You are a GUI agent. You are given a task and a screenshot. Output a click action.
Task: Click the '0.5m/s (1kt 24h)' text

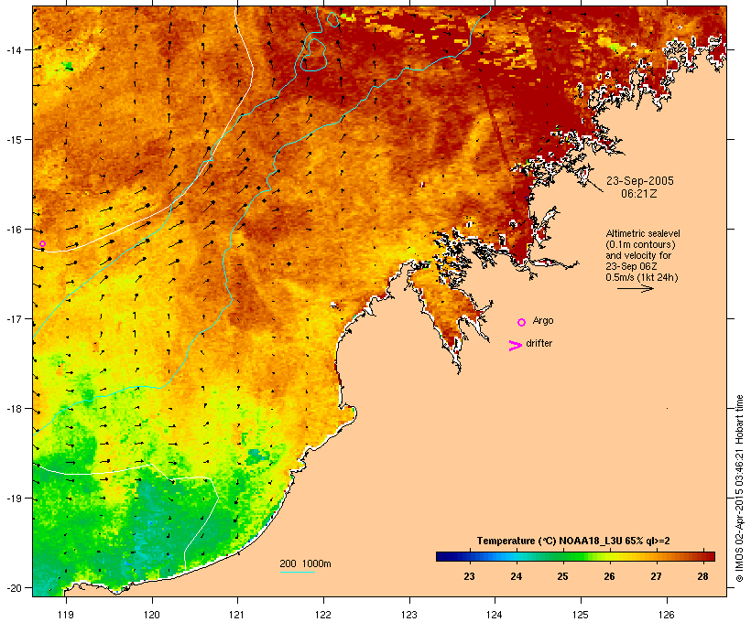point(642,277)
